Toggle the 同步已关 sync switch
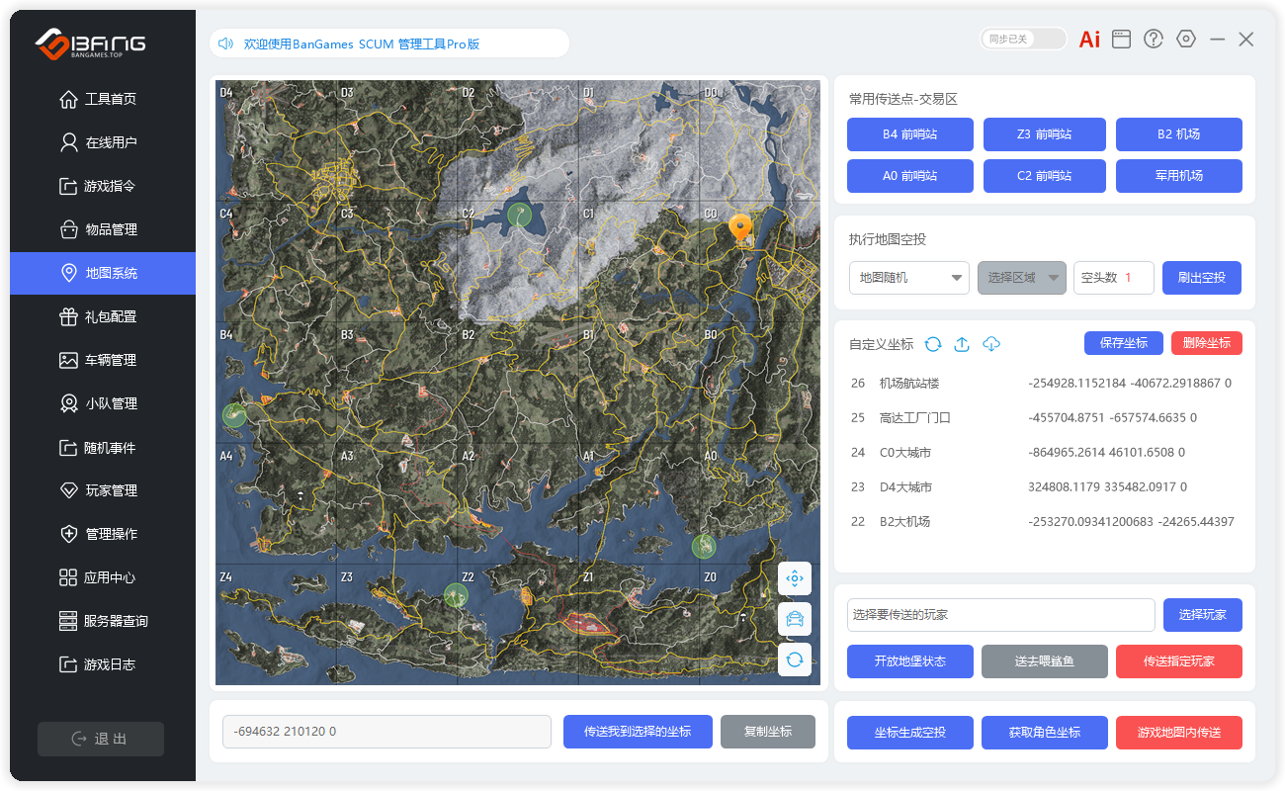 pos(1023,40)
